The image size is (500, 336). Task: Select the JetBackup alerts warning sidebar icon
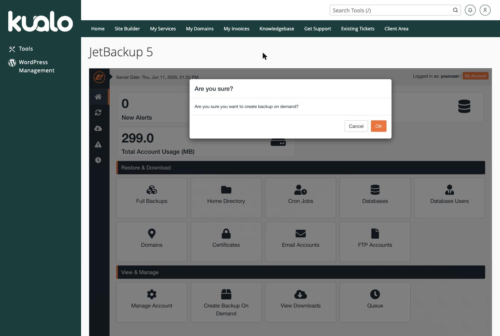coord(98,144)
